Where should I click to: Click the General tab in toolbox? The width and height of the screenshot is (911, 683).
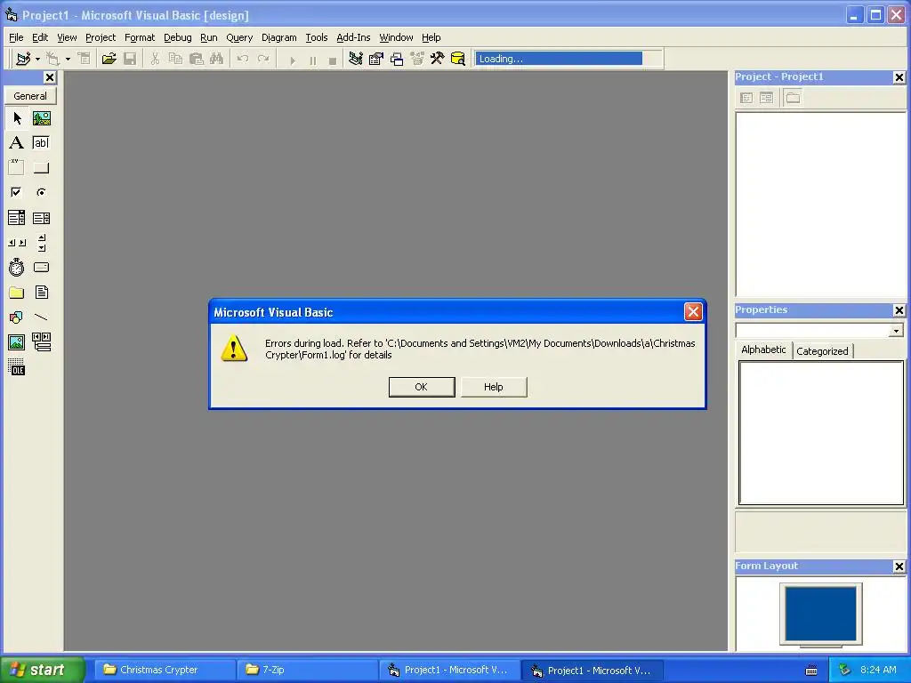30,96
